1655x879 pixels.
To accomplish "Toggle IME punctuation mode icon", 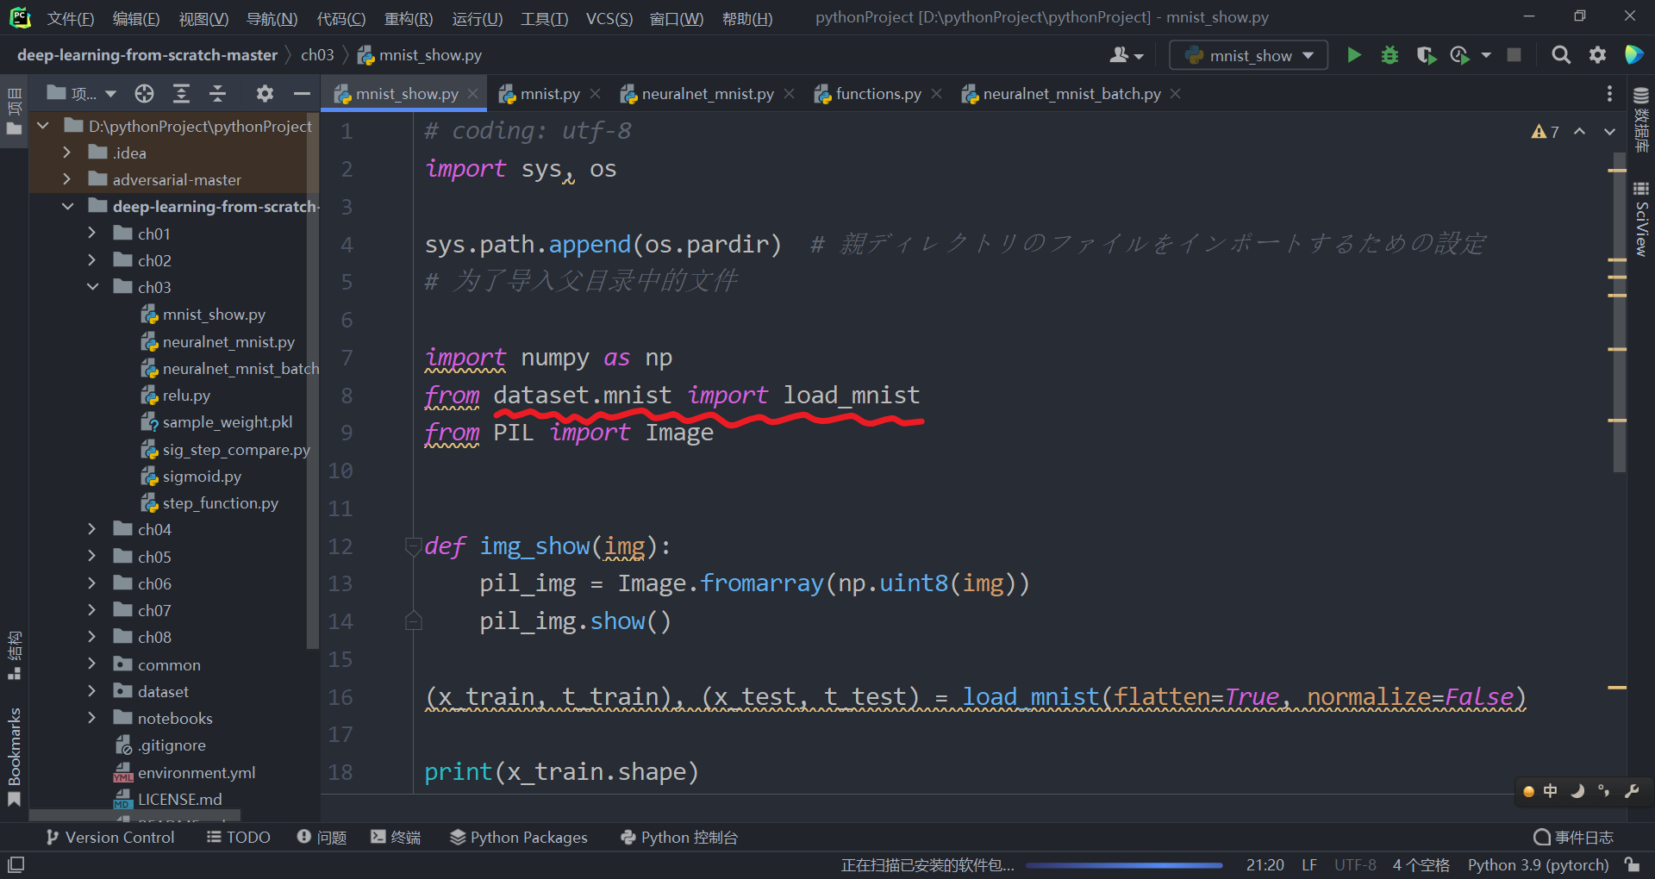I will tap(1604, 791).
